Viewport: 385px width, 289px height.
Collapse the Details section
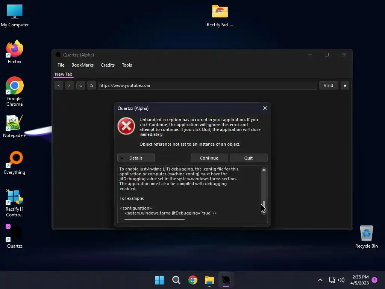point(136,158)
